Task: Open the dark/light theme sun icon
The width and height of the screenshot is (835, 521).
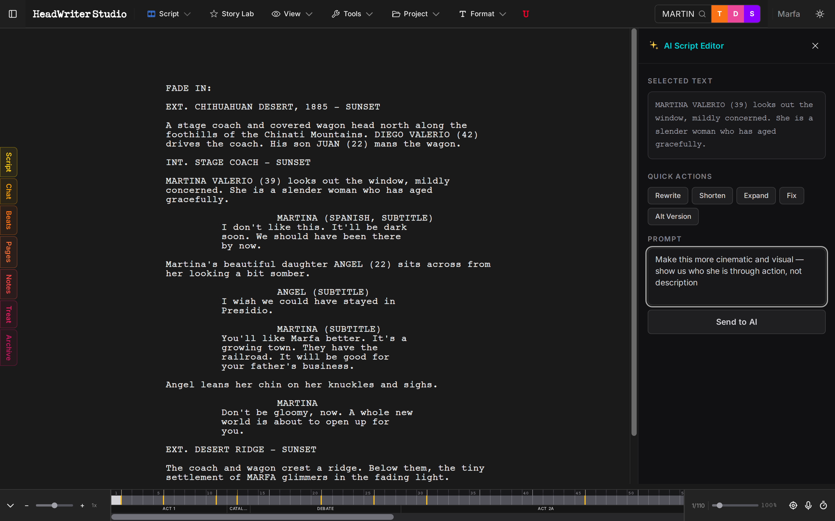Action: click(820, 14)
